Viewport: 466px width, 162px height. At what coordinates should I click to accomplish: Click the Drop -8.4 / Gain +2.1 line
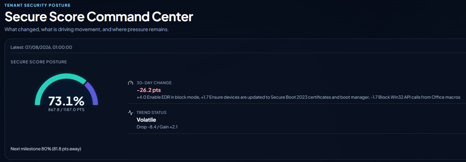point(157,127)
